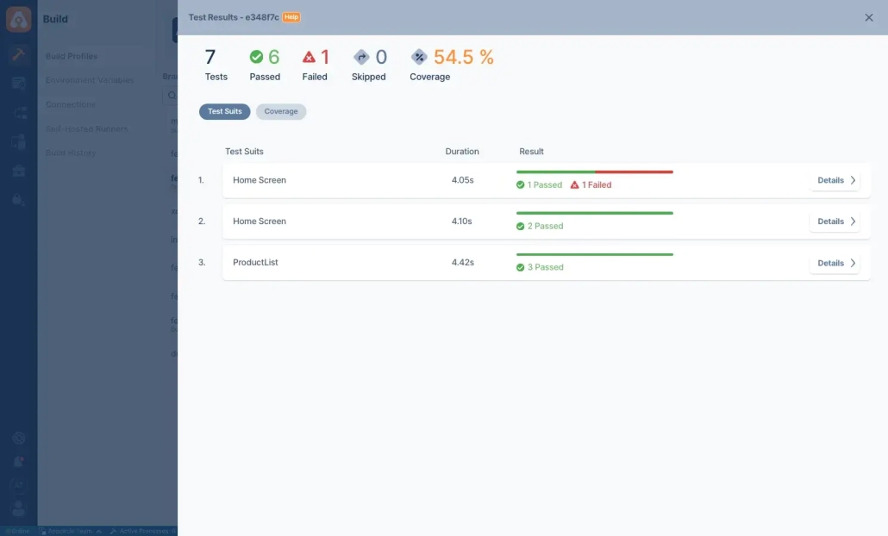
Task: Click the '3 Passed' check icon
Action: [x=521, y=267]
